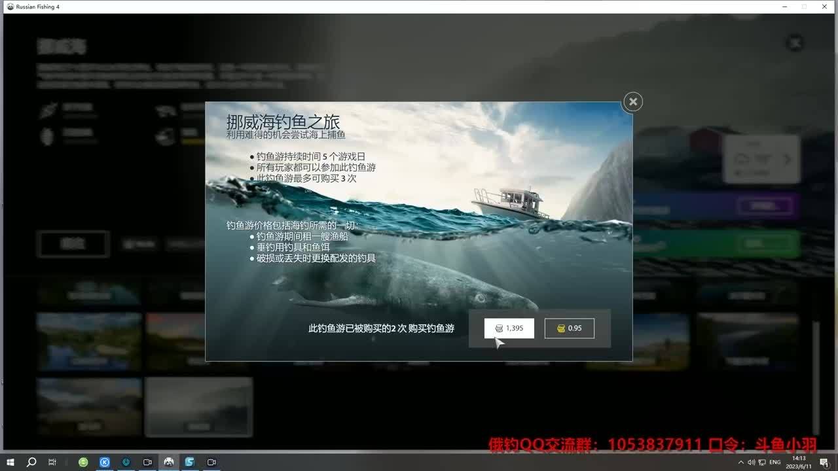The height and width of the screenshot is (471, 838).
Task: Click the second camera recorder taskbar icon
Action: [x=211, y=462]
